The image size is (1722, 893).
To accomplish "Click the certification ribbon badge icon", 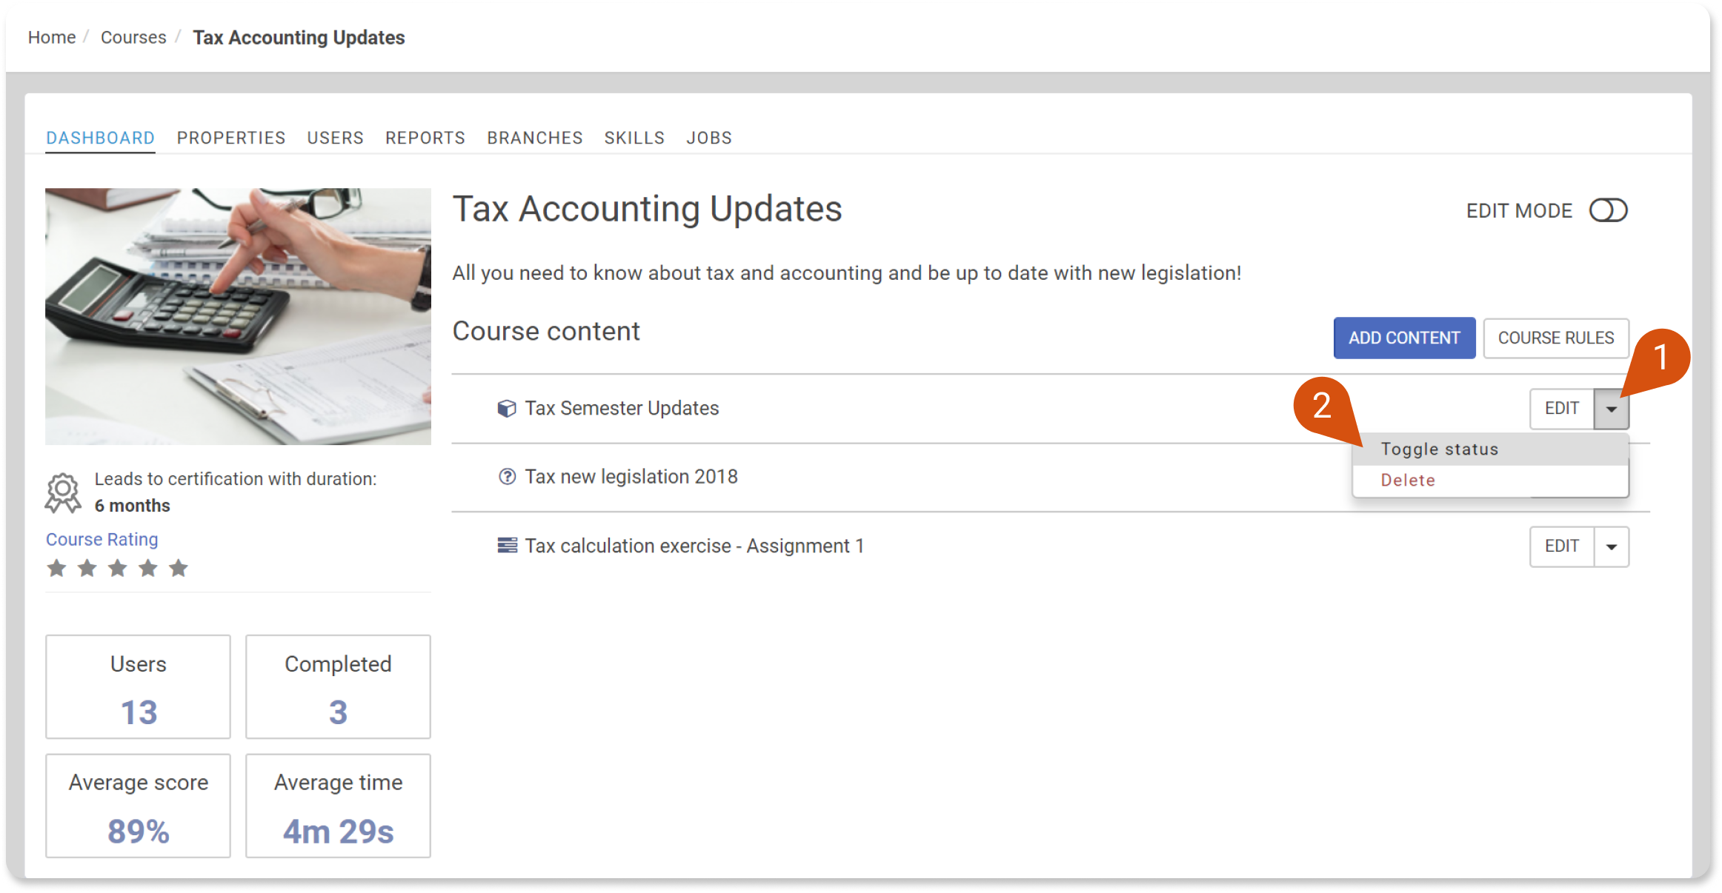I will [63, 493].
